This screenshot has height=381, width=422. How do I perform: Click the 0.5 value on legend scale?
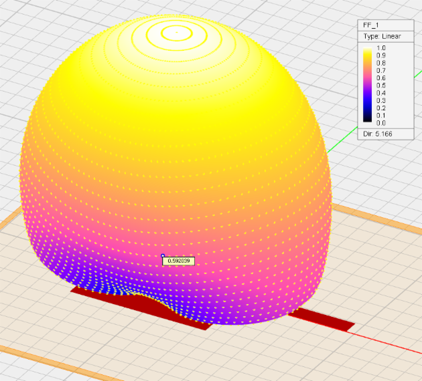tap(380, 86)
